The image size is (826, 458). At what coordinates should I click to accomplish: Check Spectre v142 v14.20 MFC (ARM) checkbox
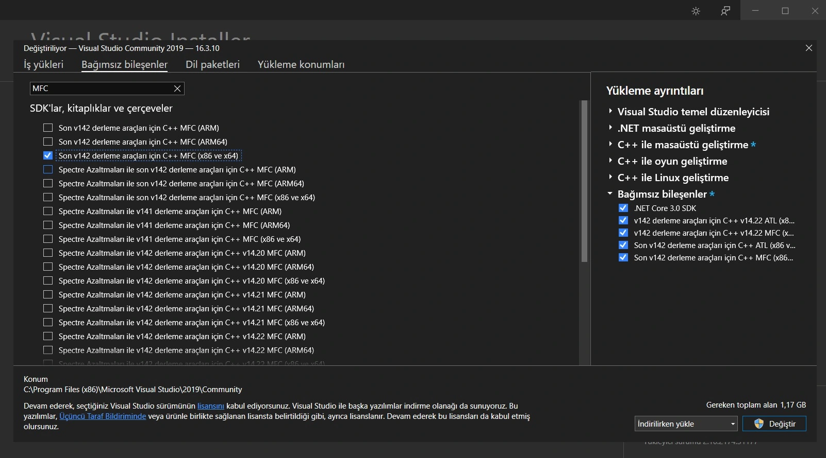pyautogui.click(x=48, y=253)
